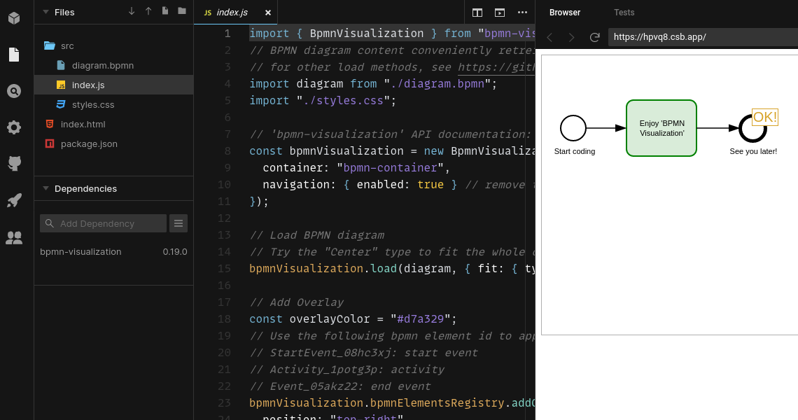Open the Configuration settings panel
This screenshot has width=798, height=420.
[x=14, y=127]
